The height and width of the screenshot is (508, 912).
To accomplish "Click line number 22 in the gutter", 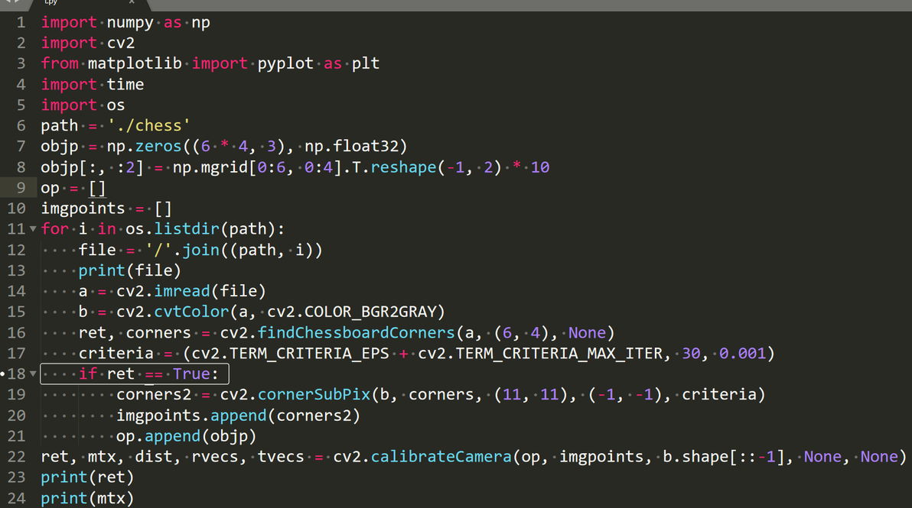I will tap(16, 457).
